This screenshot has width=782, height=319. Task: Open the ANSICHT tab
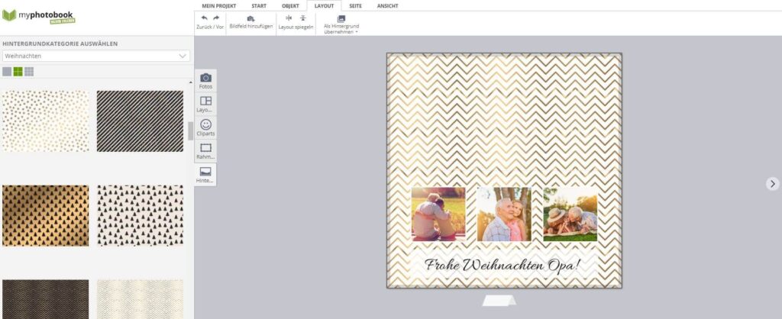pos(387,6)
